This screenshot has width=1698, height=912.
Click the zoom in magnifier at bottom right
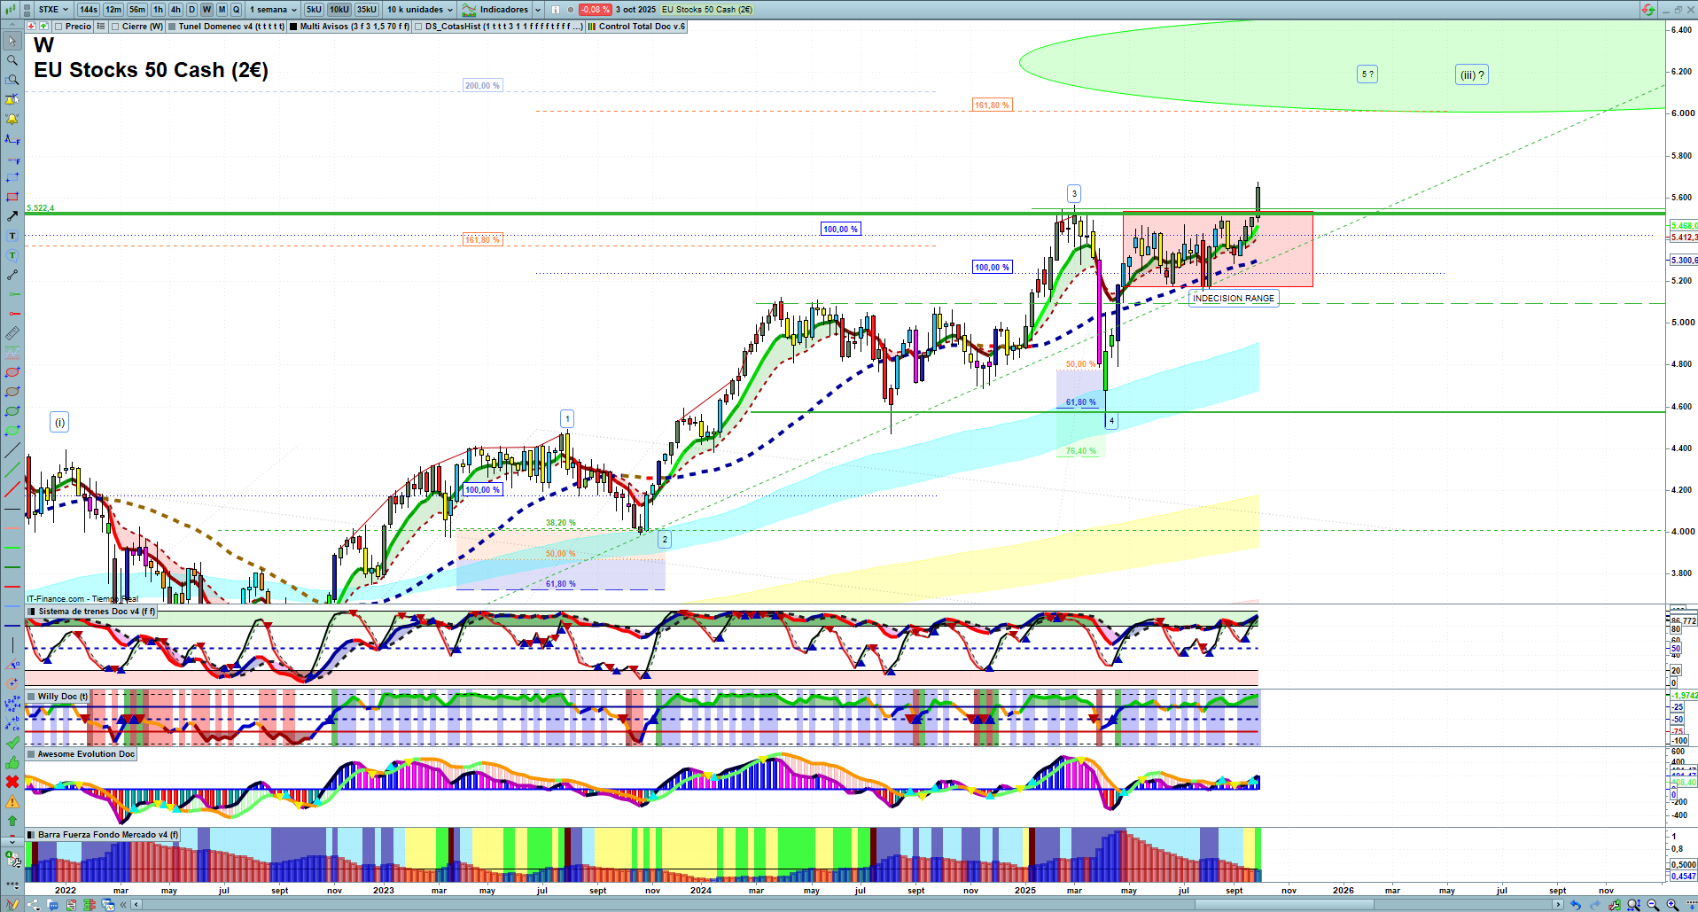coord(1673,905)
